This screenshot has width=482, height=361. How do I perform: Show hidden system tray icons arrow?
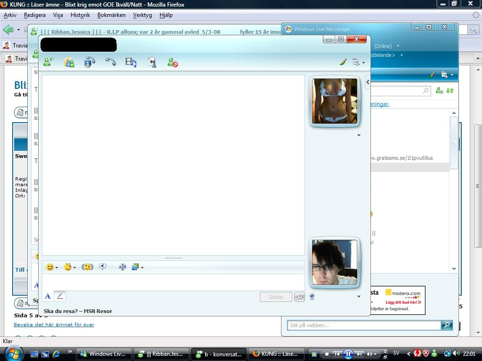click(409, 354)
